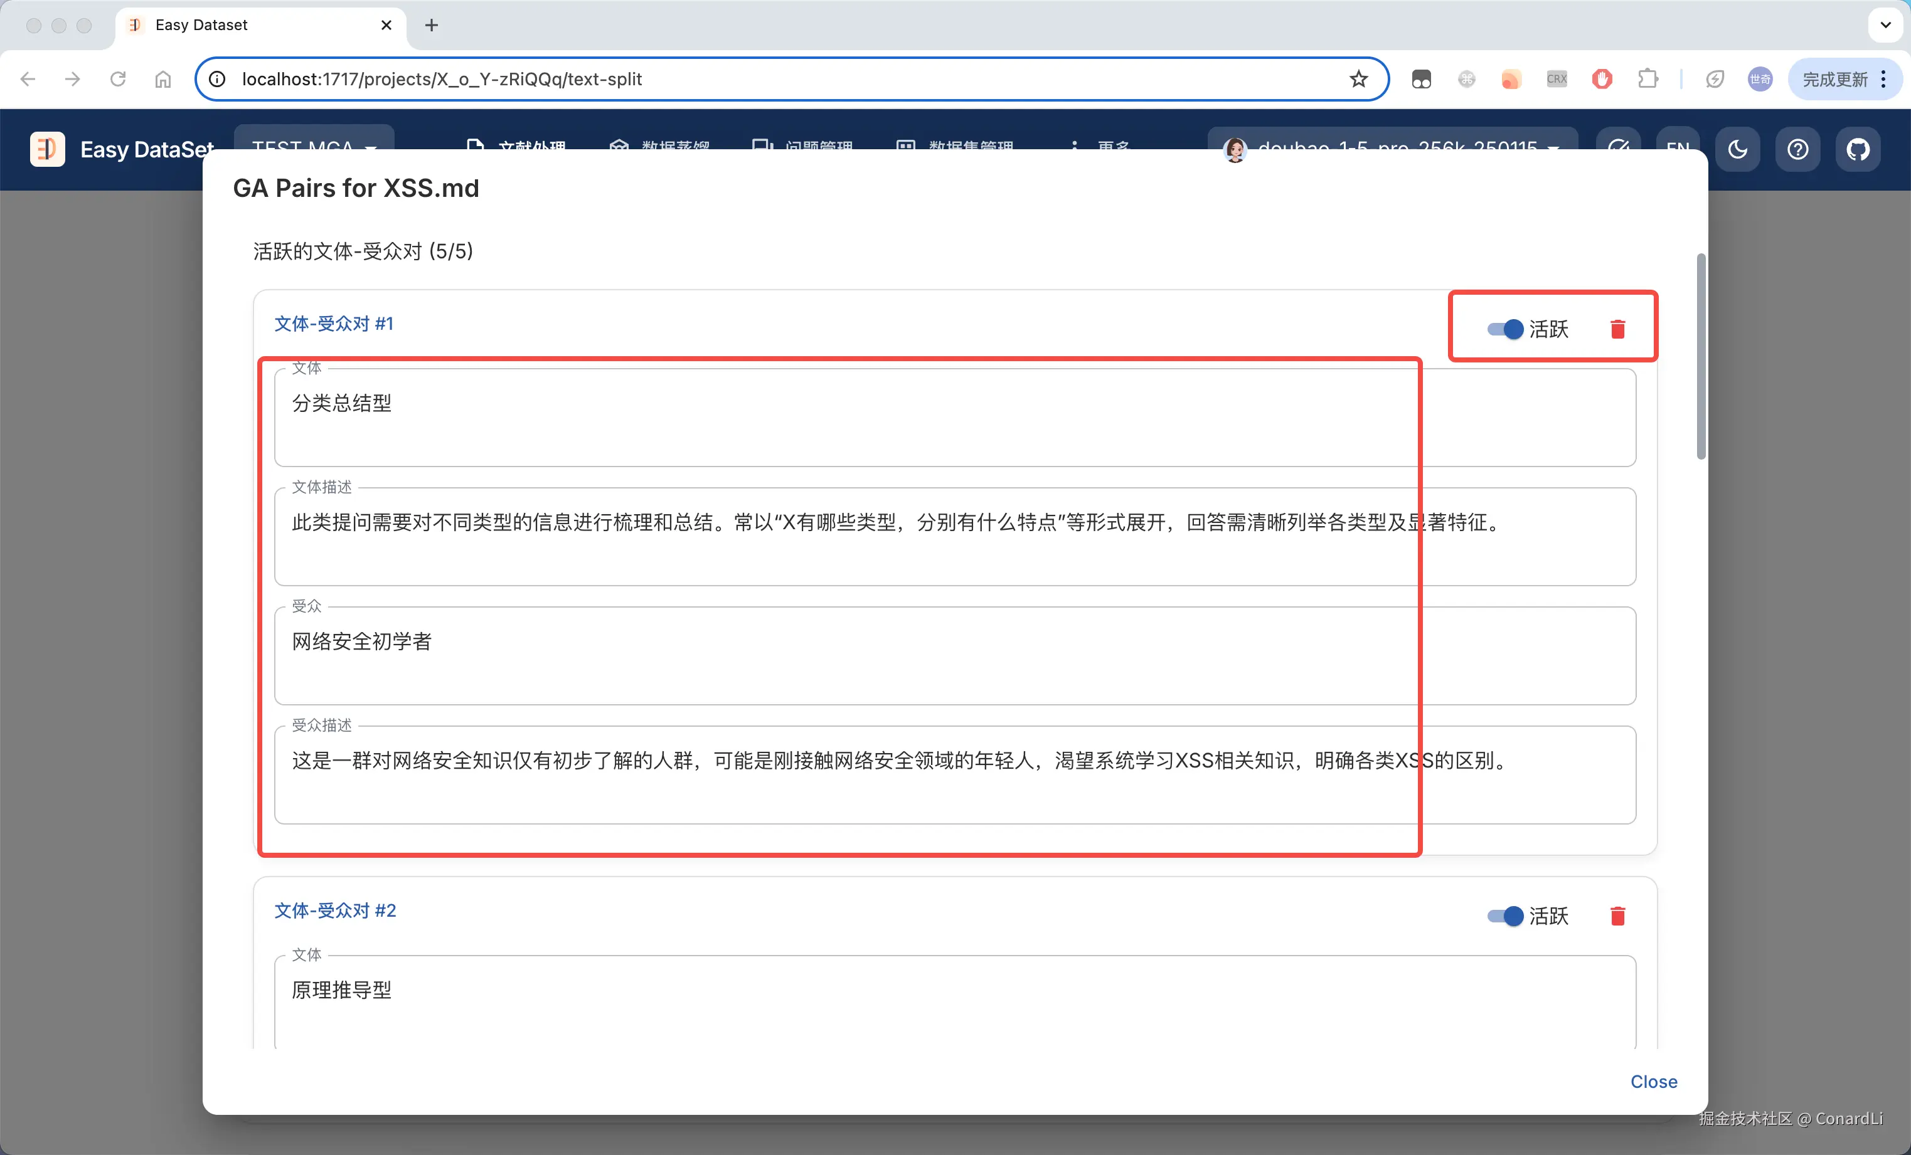The height and width of the screenshot is (1155, 1911).
Task: Click the Easy DataSet logo icon
Action: (x=47, y=149)
